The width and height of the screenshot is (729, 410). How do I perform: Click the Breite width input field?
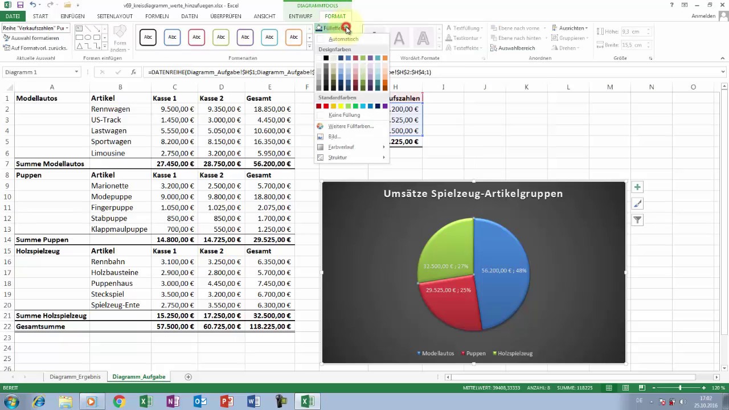point(635,45)
